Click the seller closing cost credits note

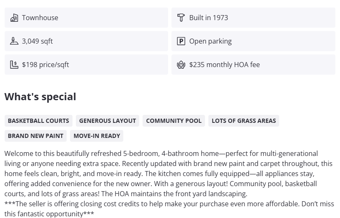(x=168, y=204)
